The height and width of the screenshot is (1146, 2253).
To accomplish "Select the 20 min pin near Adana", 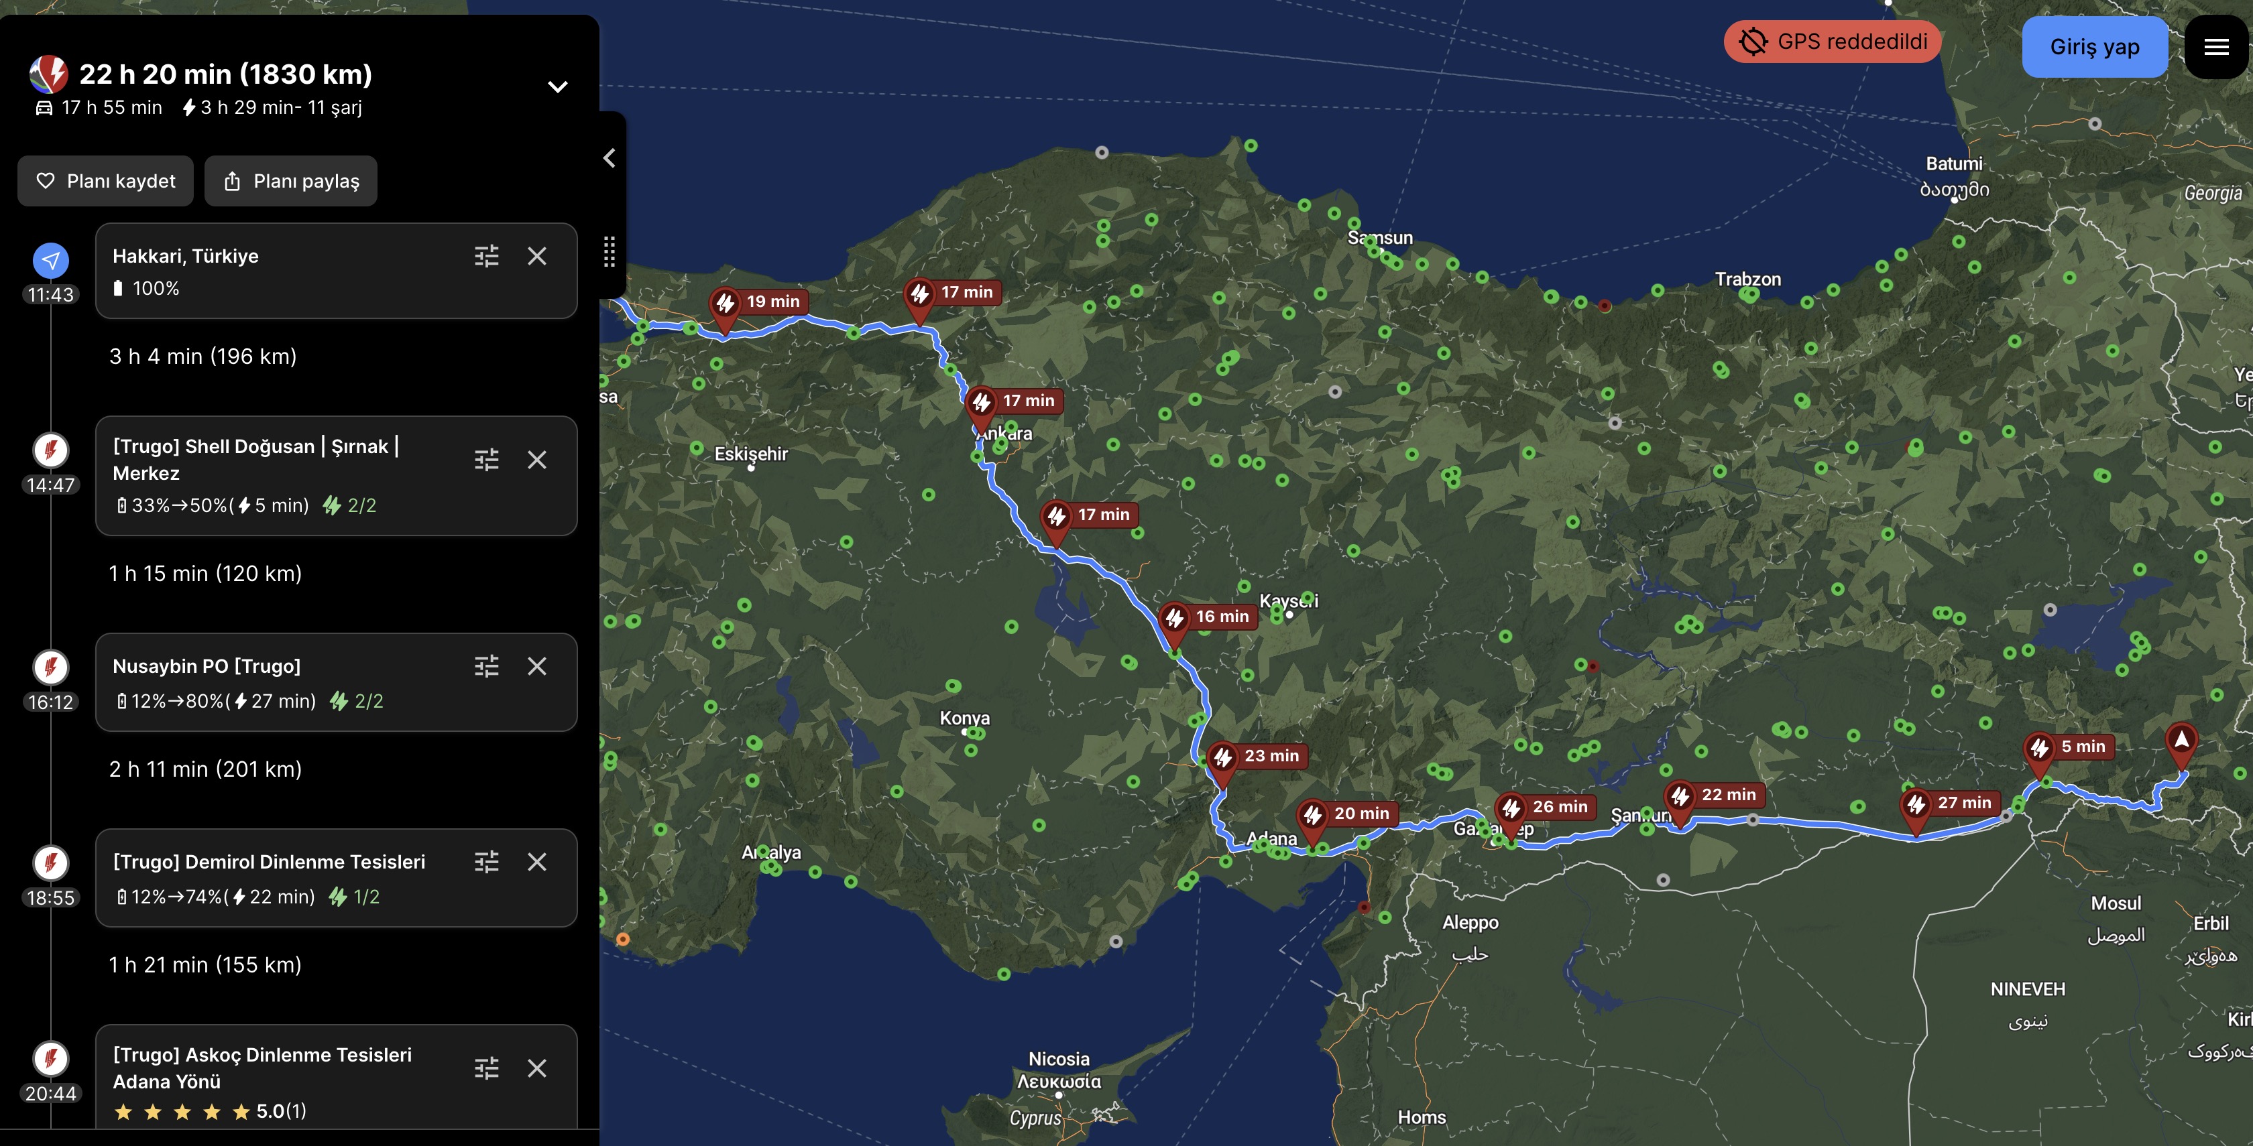I will [1313, 819].
